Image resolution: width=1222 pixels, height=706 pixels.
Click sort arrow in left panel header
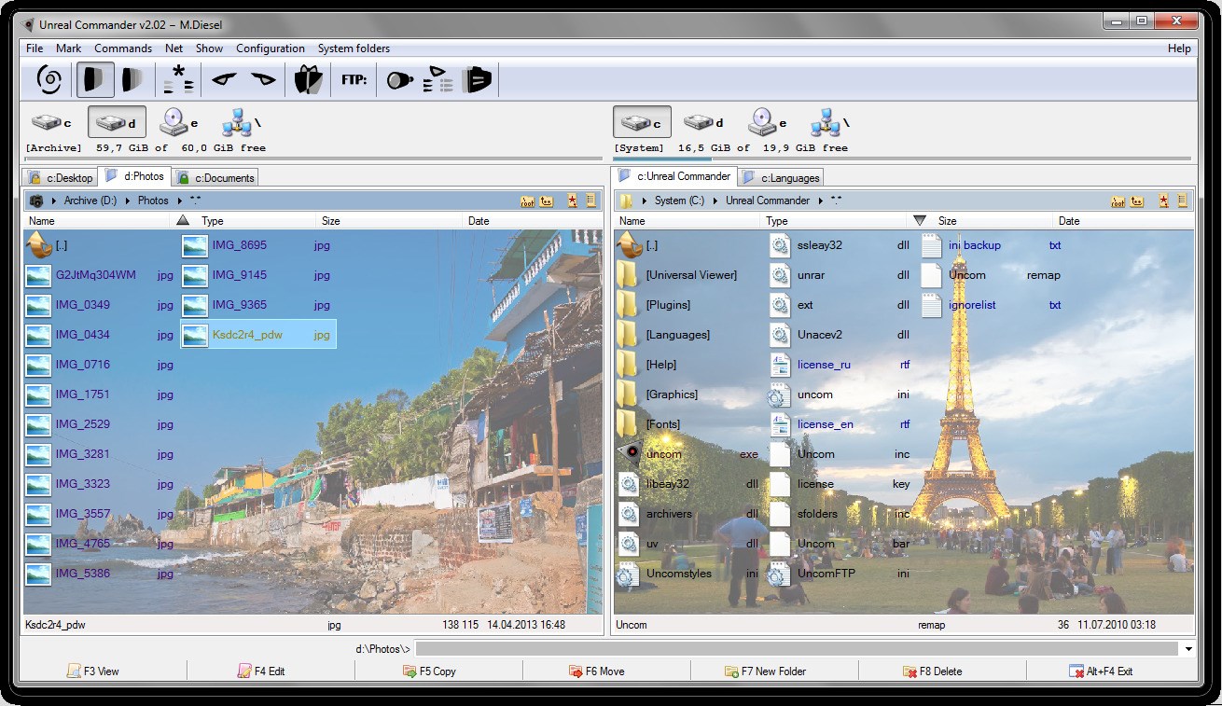183,220
